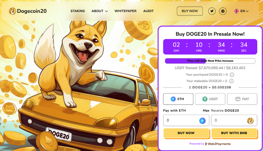The height and width of the screenshot is (151, 263).
Task: Go to the STAKING page
Action: point(78,11)
